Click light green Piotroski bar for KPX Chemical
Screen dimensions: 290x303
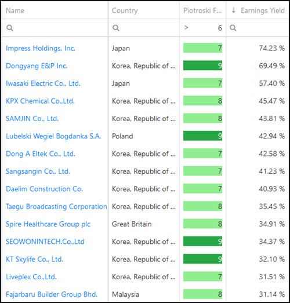click(202, 101)
